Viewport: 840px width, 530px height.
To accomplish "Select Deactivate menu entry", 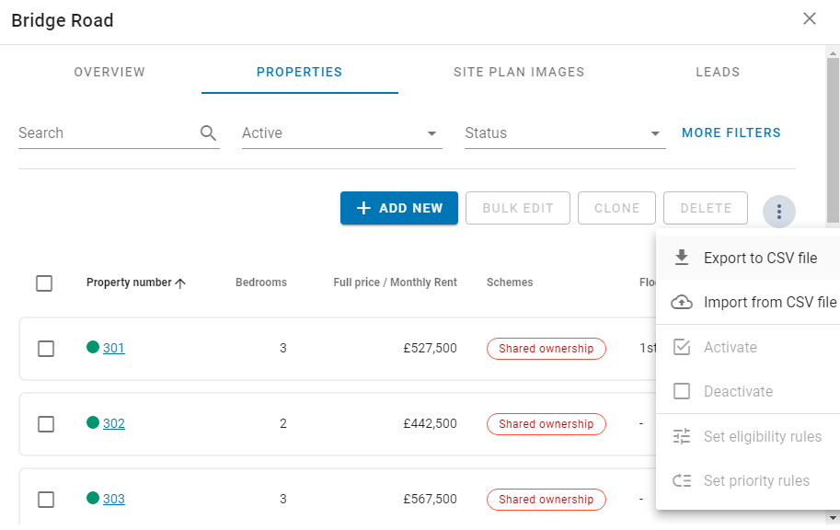I will pos(748,391).
